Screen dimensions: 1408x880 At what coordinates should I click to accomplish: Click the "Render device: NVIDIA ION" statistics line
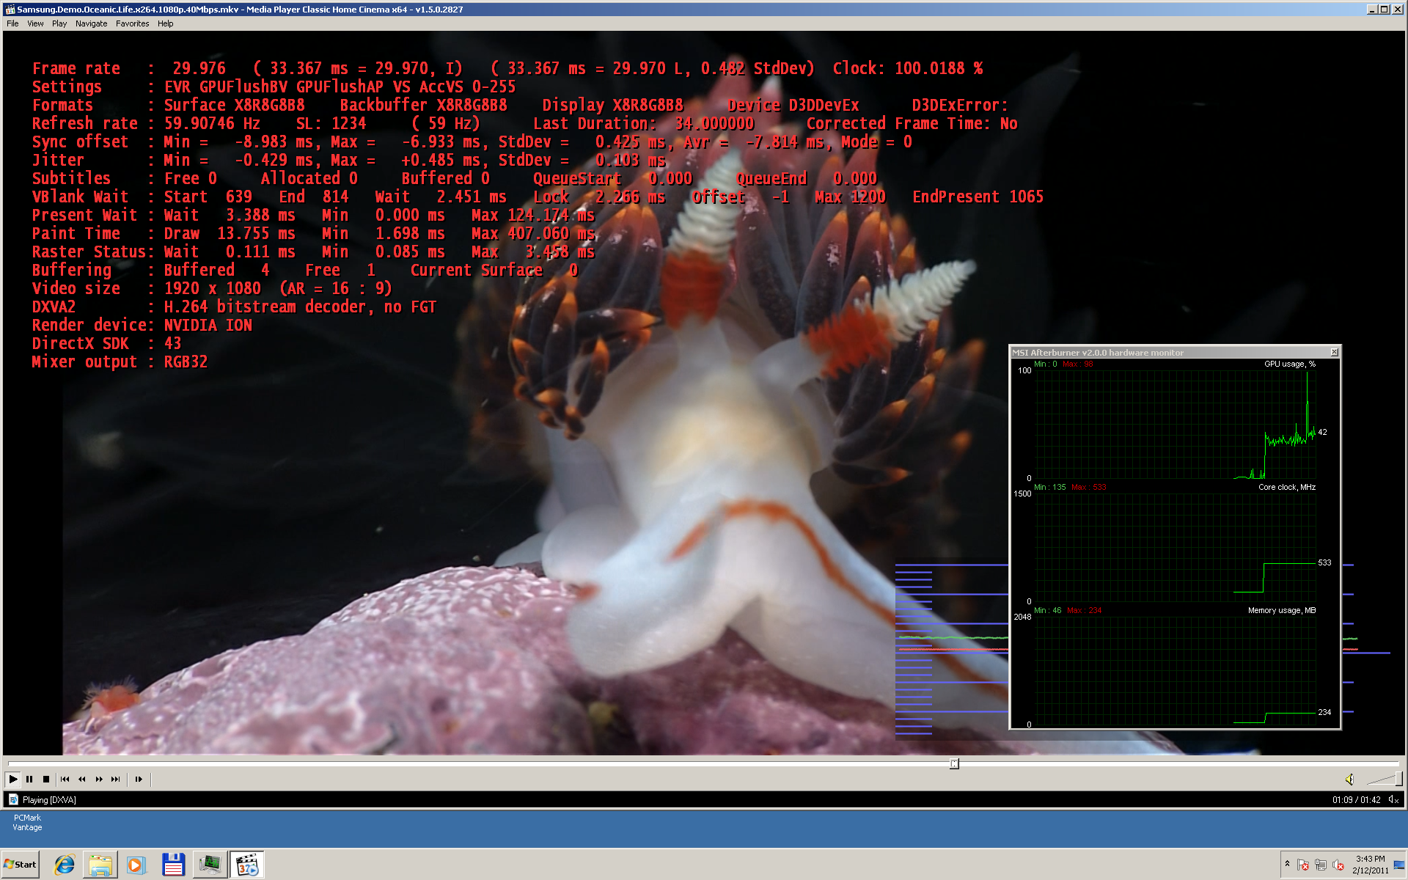point(142,325)
